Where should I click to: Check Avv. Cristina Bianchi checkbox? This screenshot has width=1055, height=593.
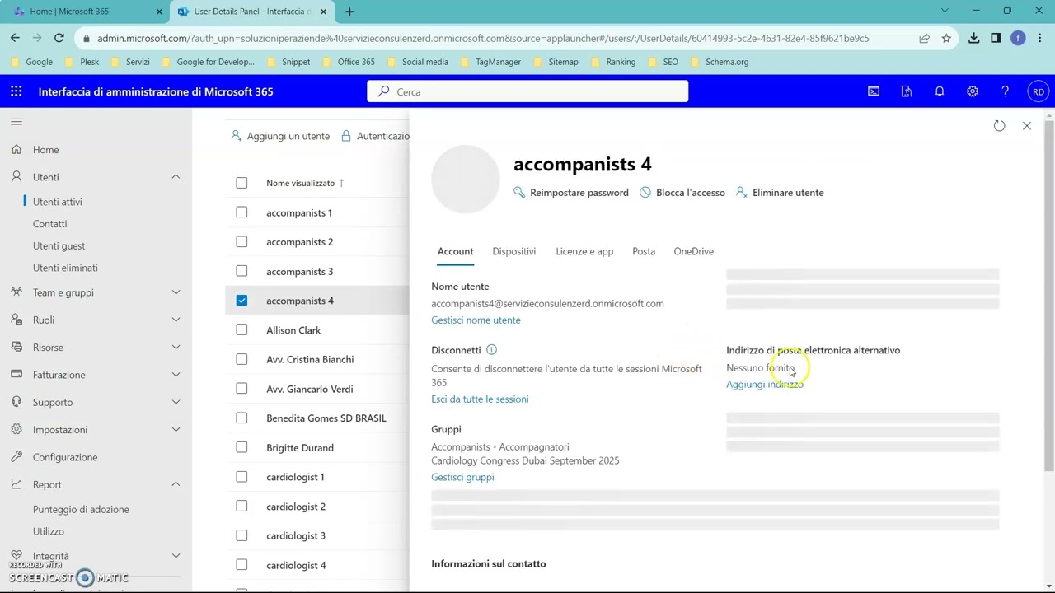(241, 359)
